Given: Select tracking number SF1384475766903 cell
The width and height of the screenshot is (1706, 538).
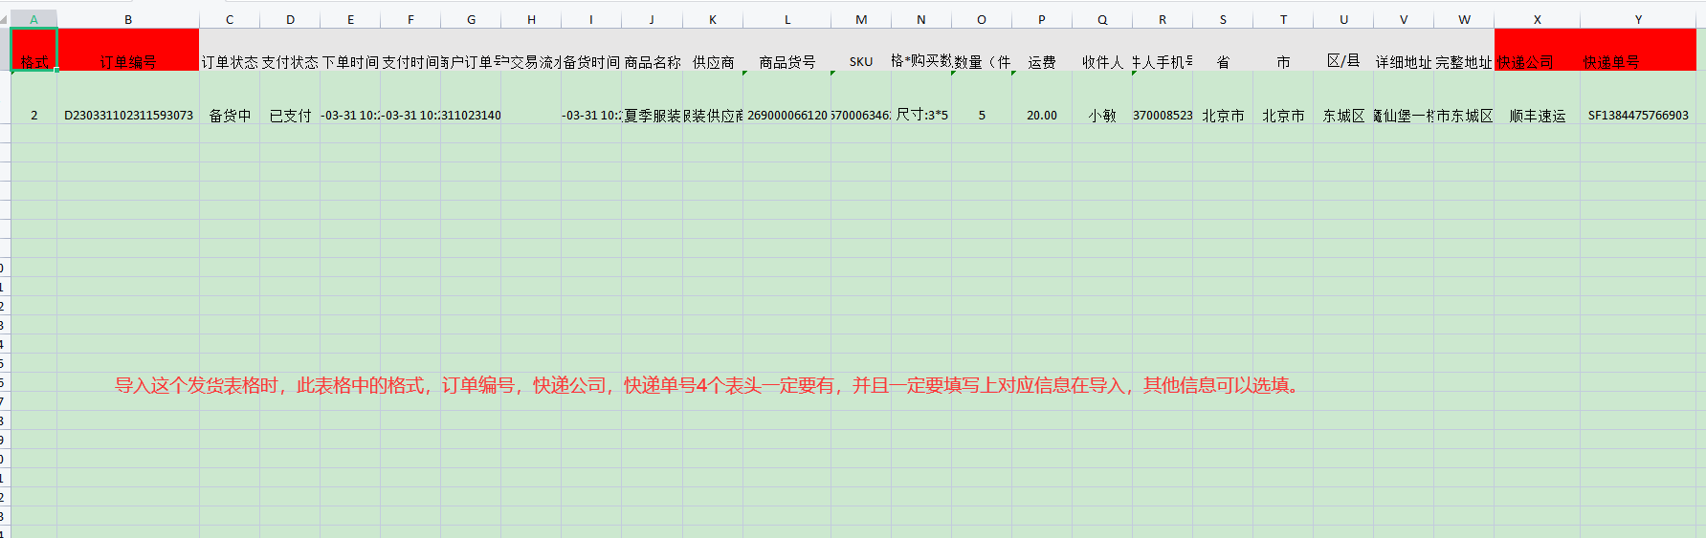Looking at the screenshot, I should [x=1638, y=115].
